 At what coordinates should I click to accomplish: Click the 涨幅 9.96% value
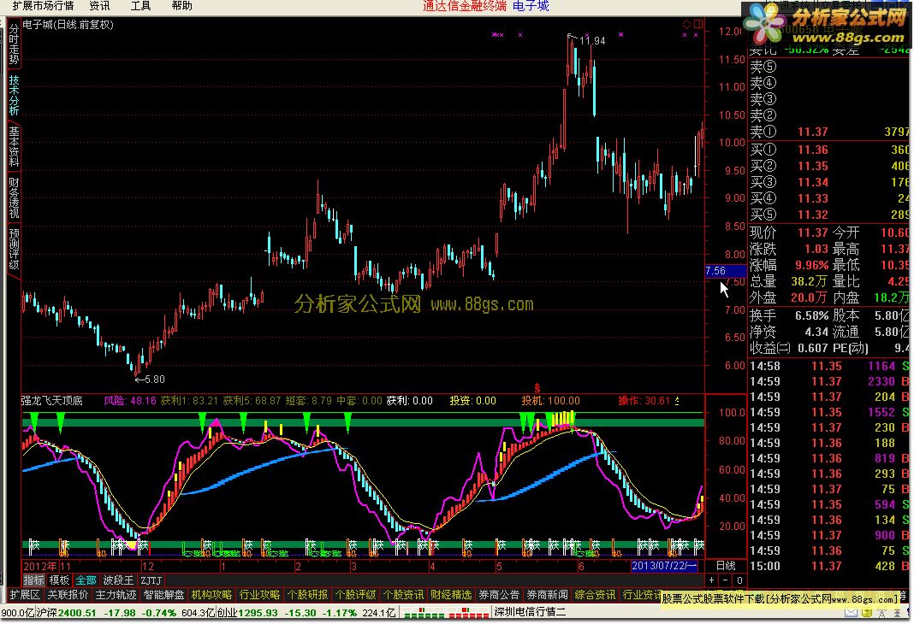[x=810, y=266]
